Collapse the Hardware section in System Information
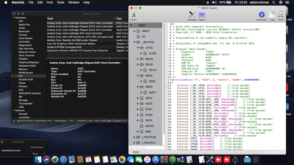 (13, 18)
